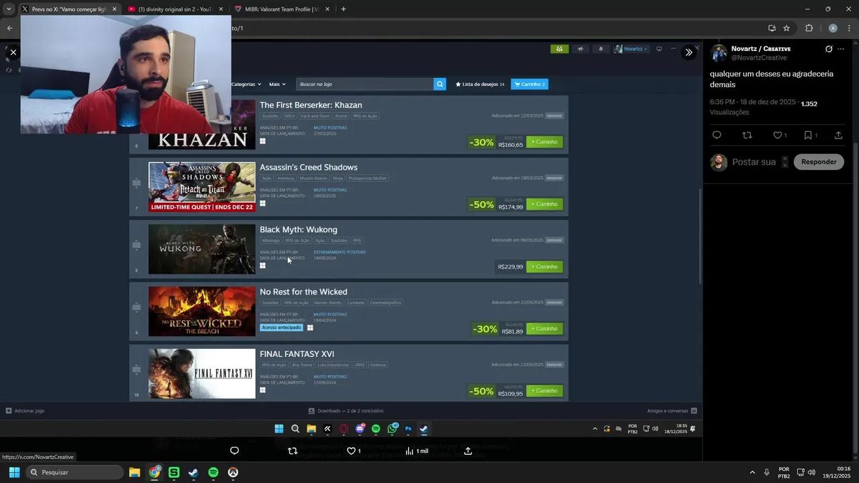Open Photoshop from the streamed desktop taskbar

tap(408, 429)
